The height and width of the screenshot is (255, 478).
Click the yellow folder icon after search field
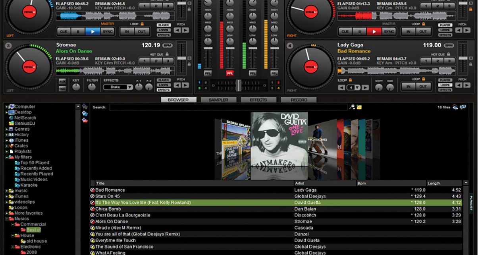359,107
